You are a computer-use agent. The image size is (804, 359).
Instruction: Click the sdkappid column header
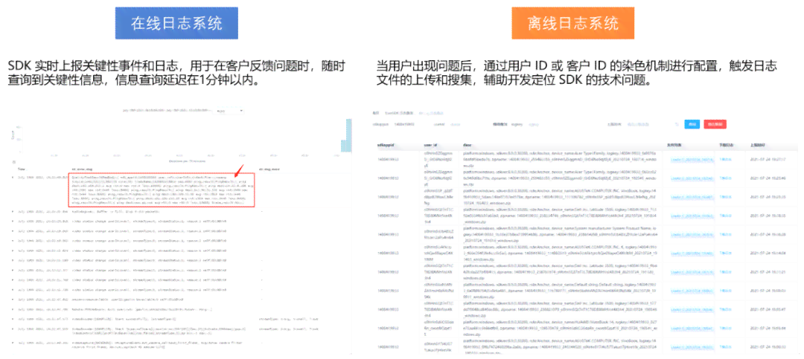click(386, 145)
